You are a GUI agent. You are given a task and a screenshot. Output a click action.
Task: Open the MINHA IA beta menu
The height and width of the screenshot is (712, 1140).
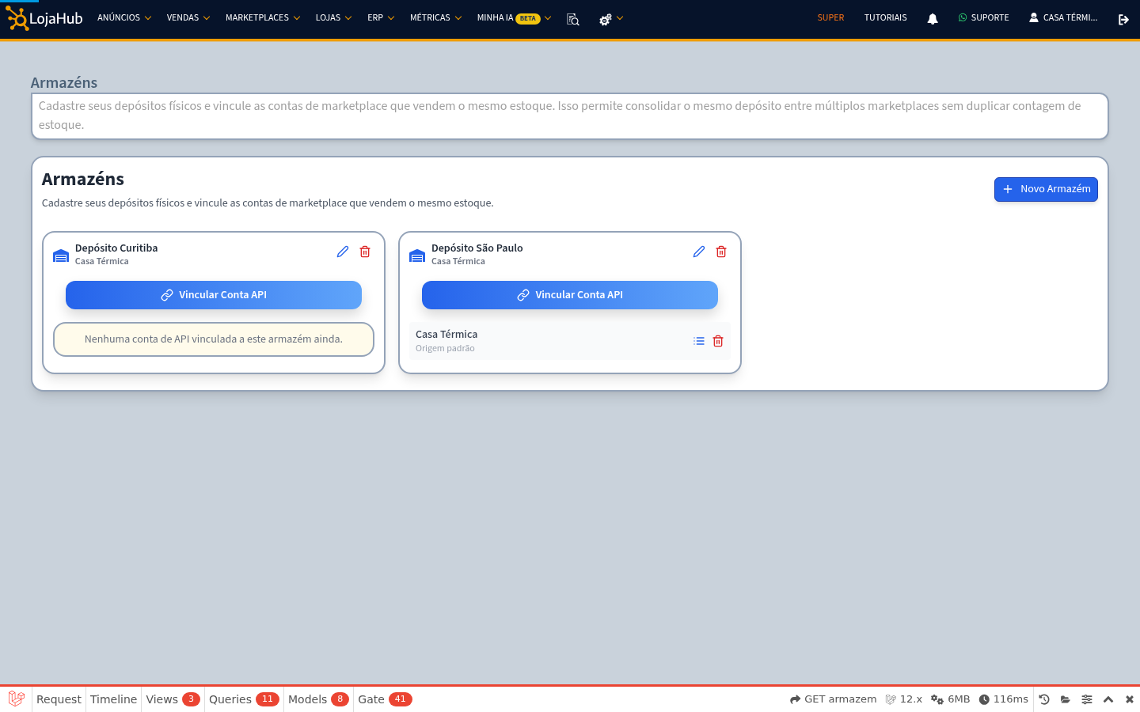[x=514, y=17]
